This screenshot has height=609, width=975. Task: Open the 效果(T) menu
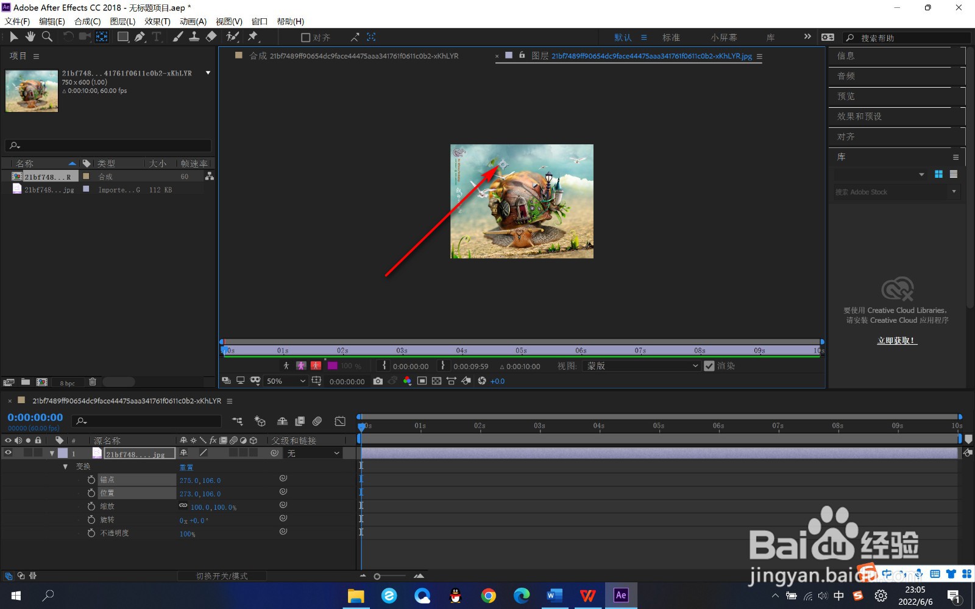click(x=157, y=21)
